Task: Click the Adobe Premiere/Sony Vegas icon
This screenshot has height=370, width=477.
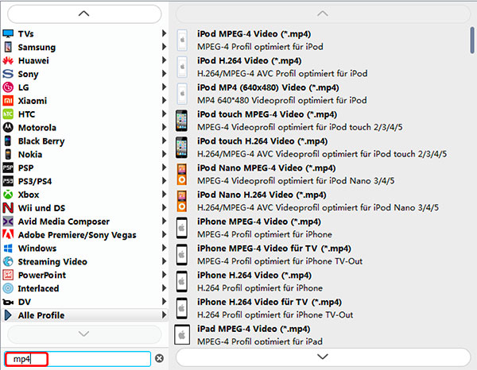Action: [x=8, y=234]
